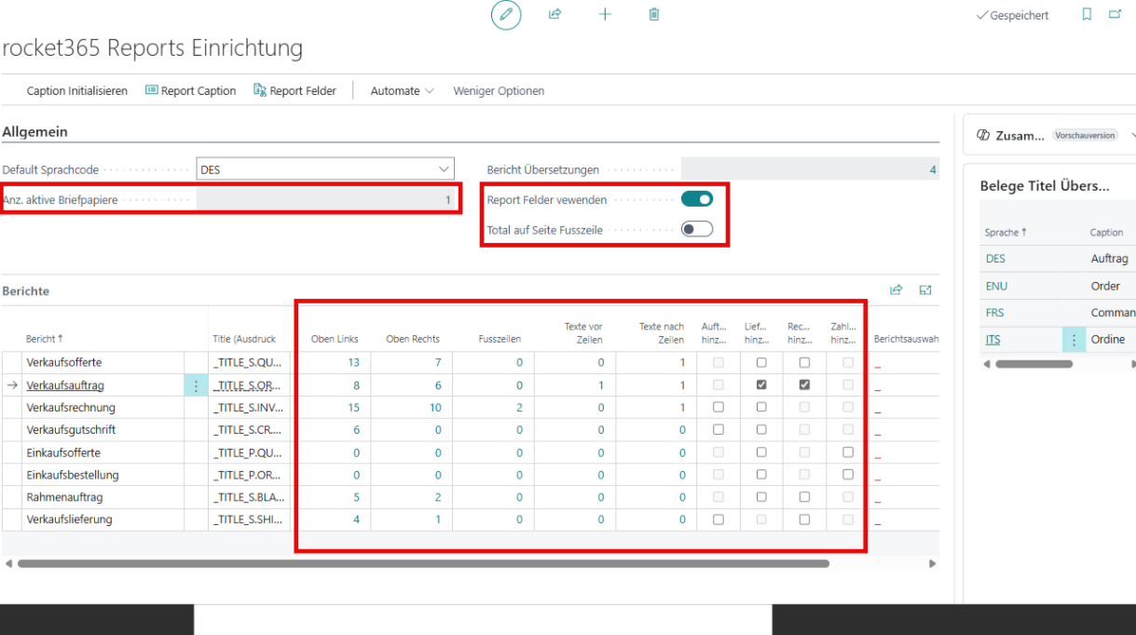Click Oben Links column header
The height and width of the screenshot is (635, 1136).
[335, 339]
